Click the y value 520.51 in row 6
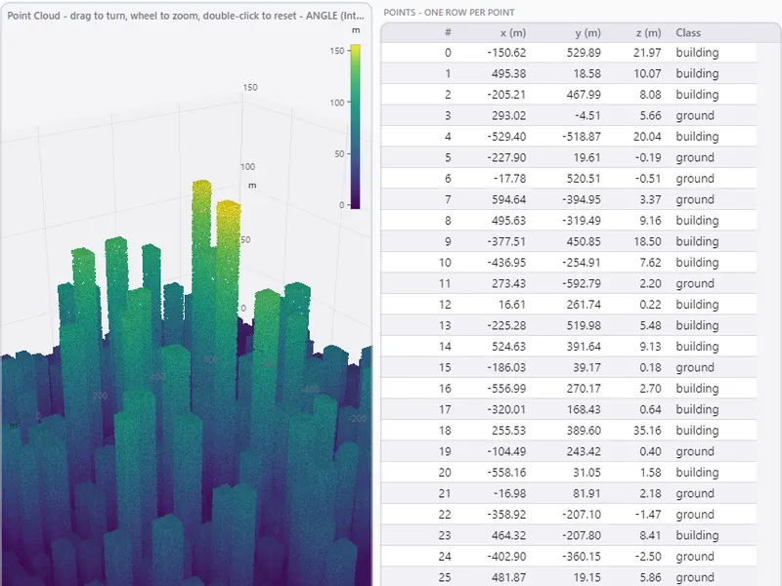 [x=584, y=179]
